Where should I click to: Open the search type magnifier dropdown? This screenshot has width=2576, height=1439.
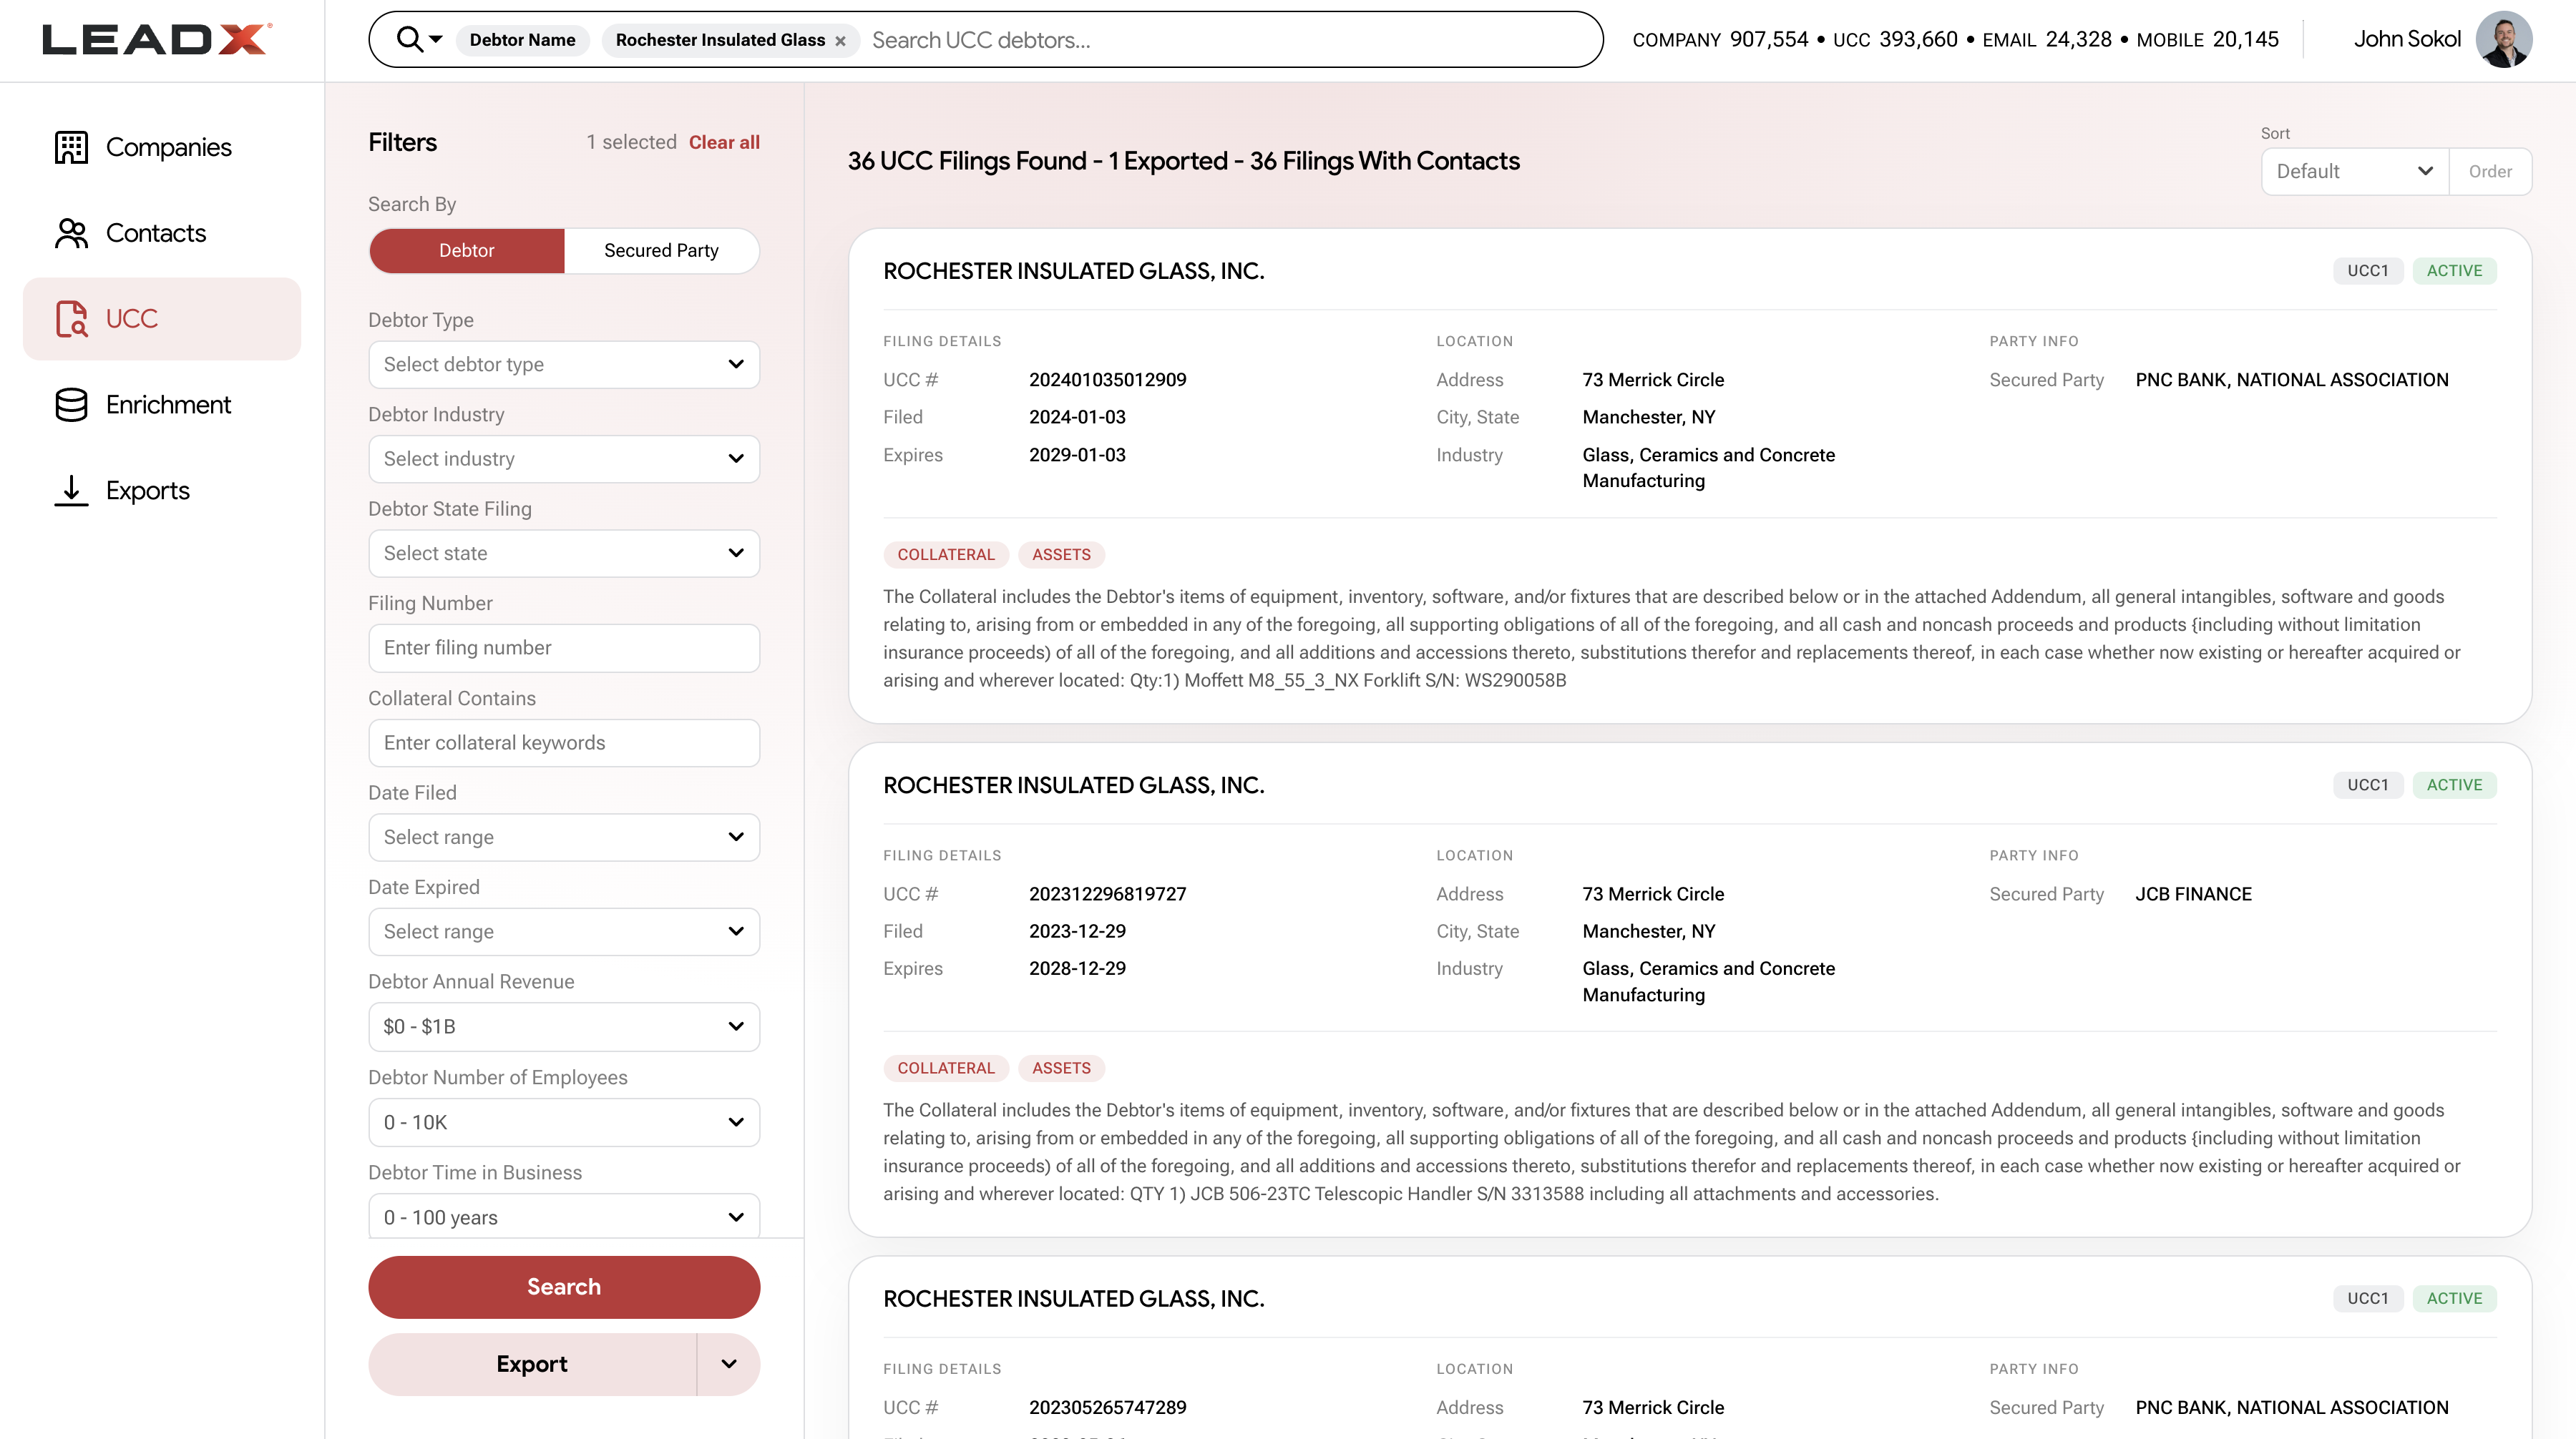pyautogui.click(x=419, y=39)
